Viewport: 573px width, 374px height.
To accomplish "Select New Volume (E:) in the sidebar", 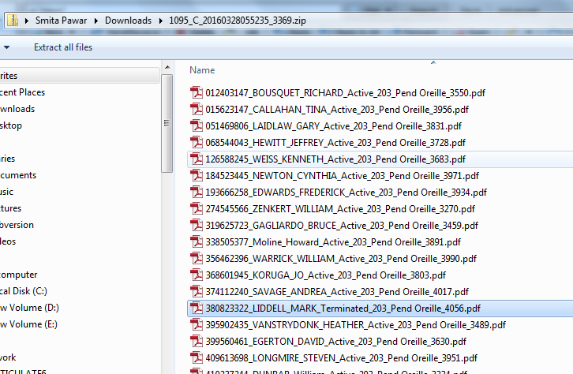I will click(x=28, y=324).
